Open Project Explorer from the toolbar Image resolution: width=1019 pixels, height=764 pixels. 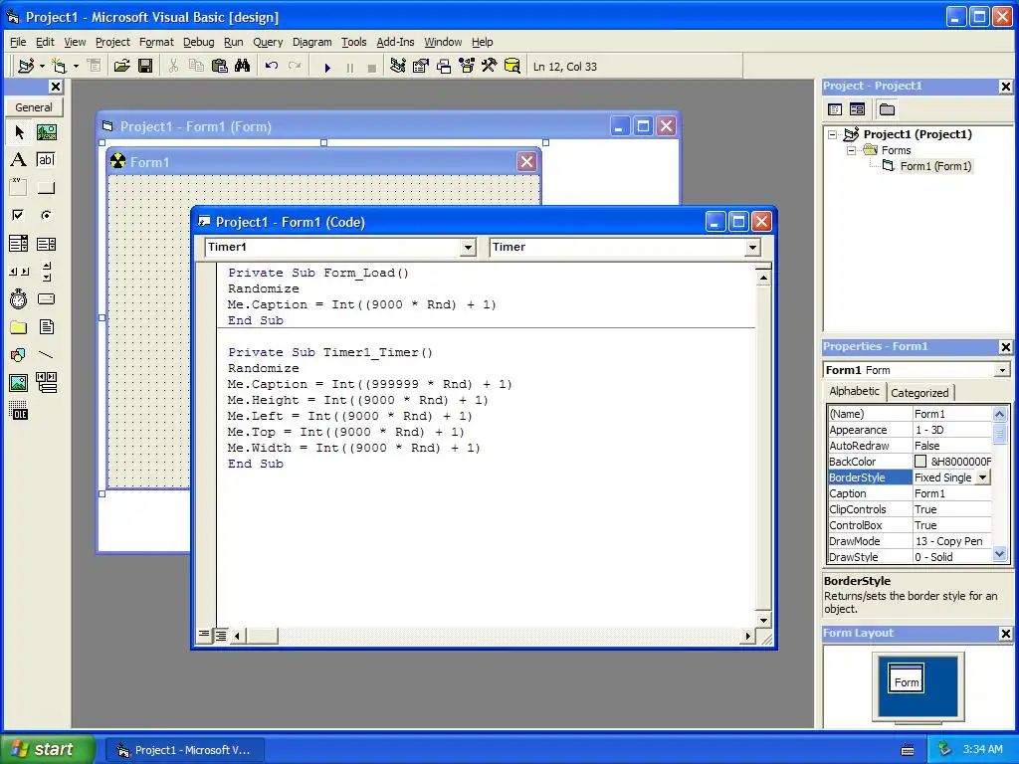[x=398, y=66]
